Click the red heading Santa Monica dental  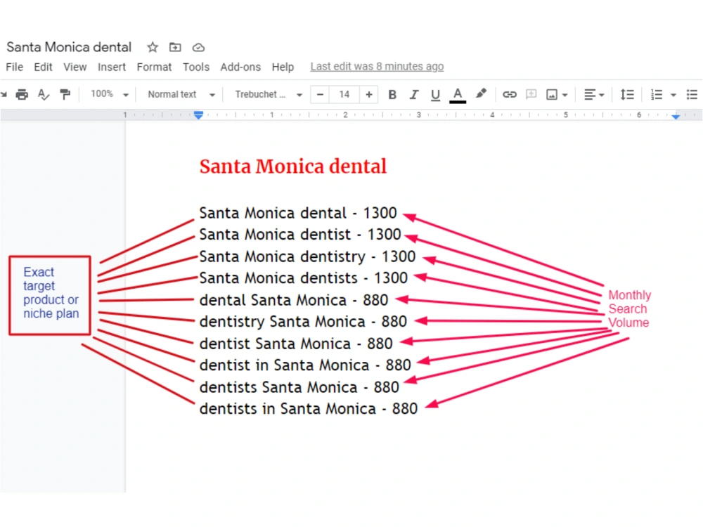pos(292,167)
